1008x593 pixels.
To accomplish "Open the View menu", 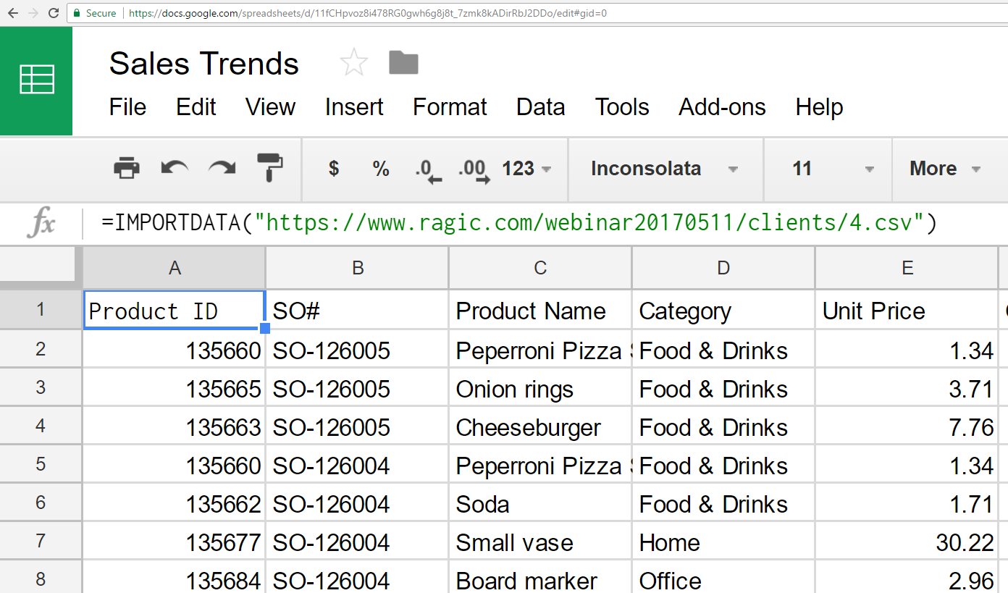I will pos(270,107).
